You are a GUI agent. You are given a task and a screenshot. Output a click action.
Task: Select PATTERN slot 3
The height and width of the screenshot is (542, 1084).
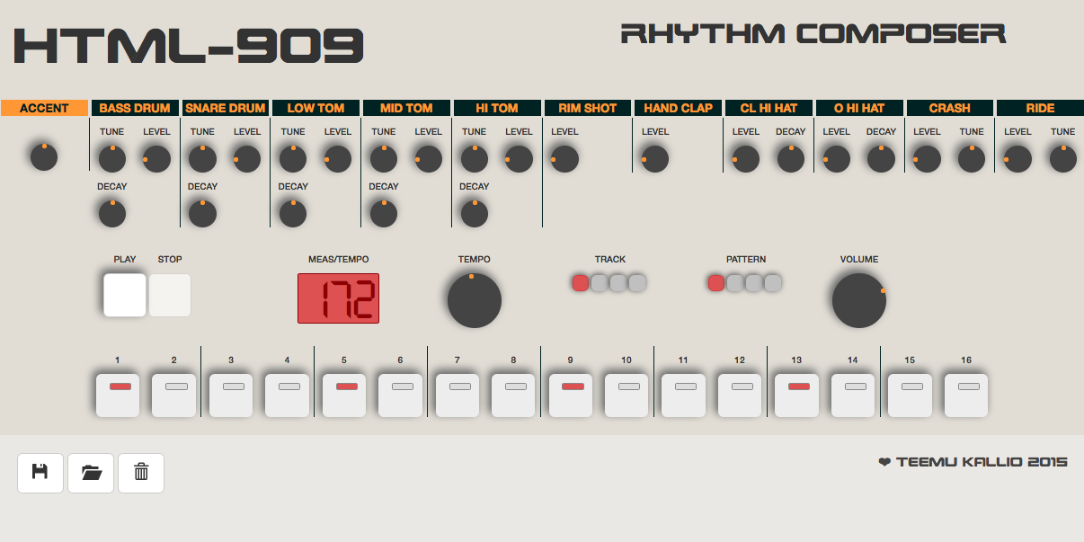click(754, 282)
